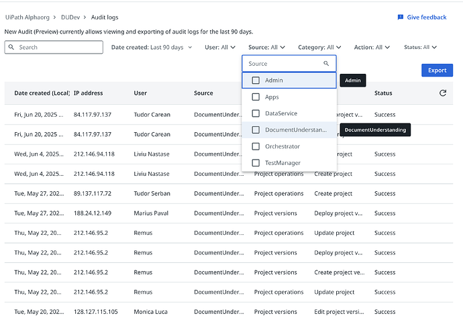Screen dimensions: 463x318
Task: Click the Audit logs breadcrumb
Action: (105, 17)
